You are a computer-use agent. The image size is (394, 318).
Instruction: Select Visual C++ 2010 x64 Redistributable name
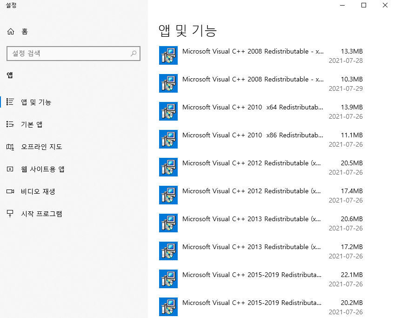(x=253, y=107)
